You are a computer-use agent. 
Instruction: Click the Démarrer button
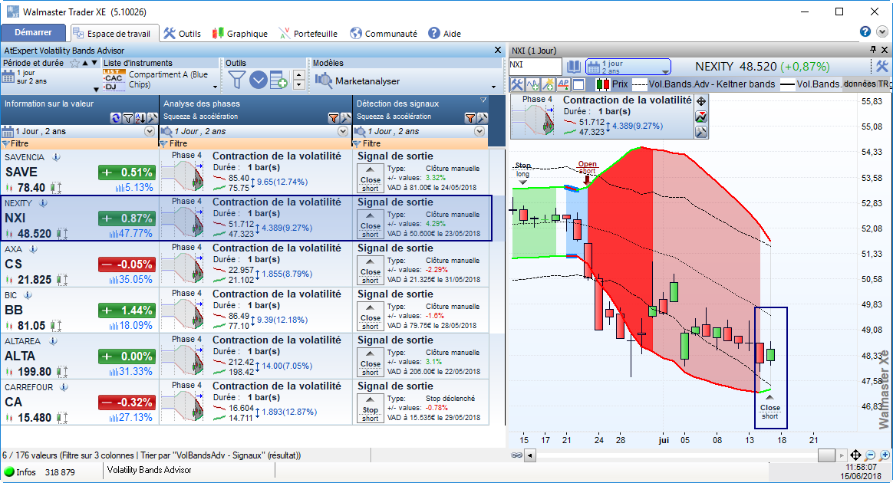coord(33,33)
